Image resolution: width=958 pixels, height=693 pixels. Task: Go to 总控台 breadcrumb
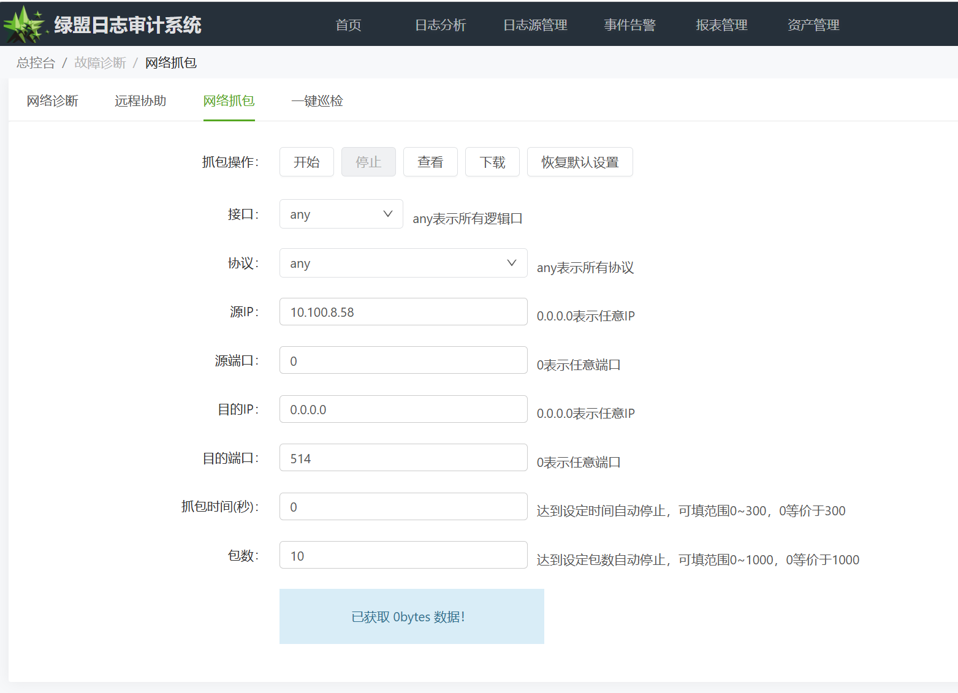point(36,63)
